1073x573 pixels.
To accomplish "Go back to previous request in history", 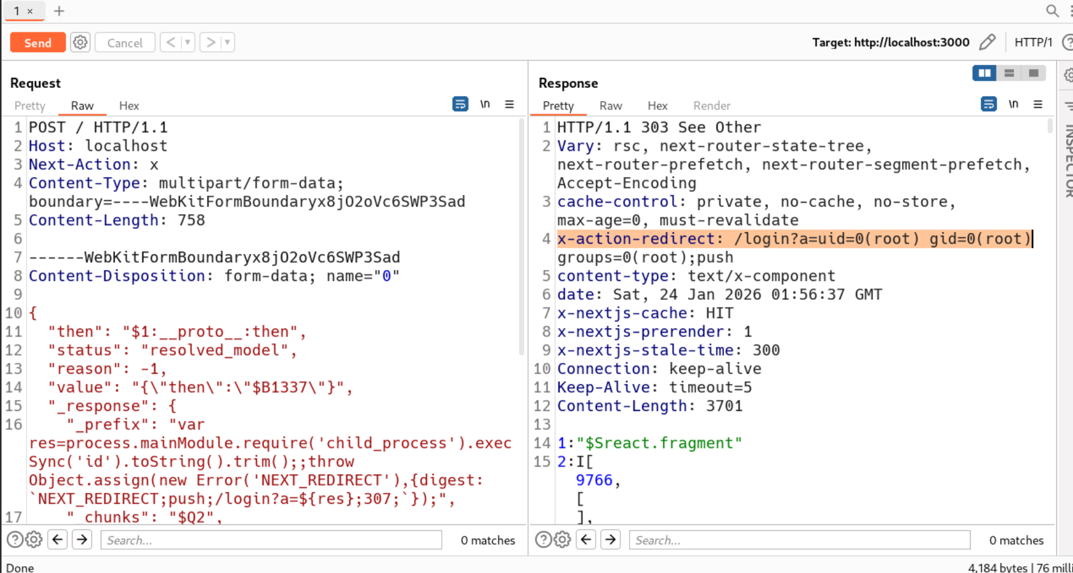I will (x=171, y=43).
